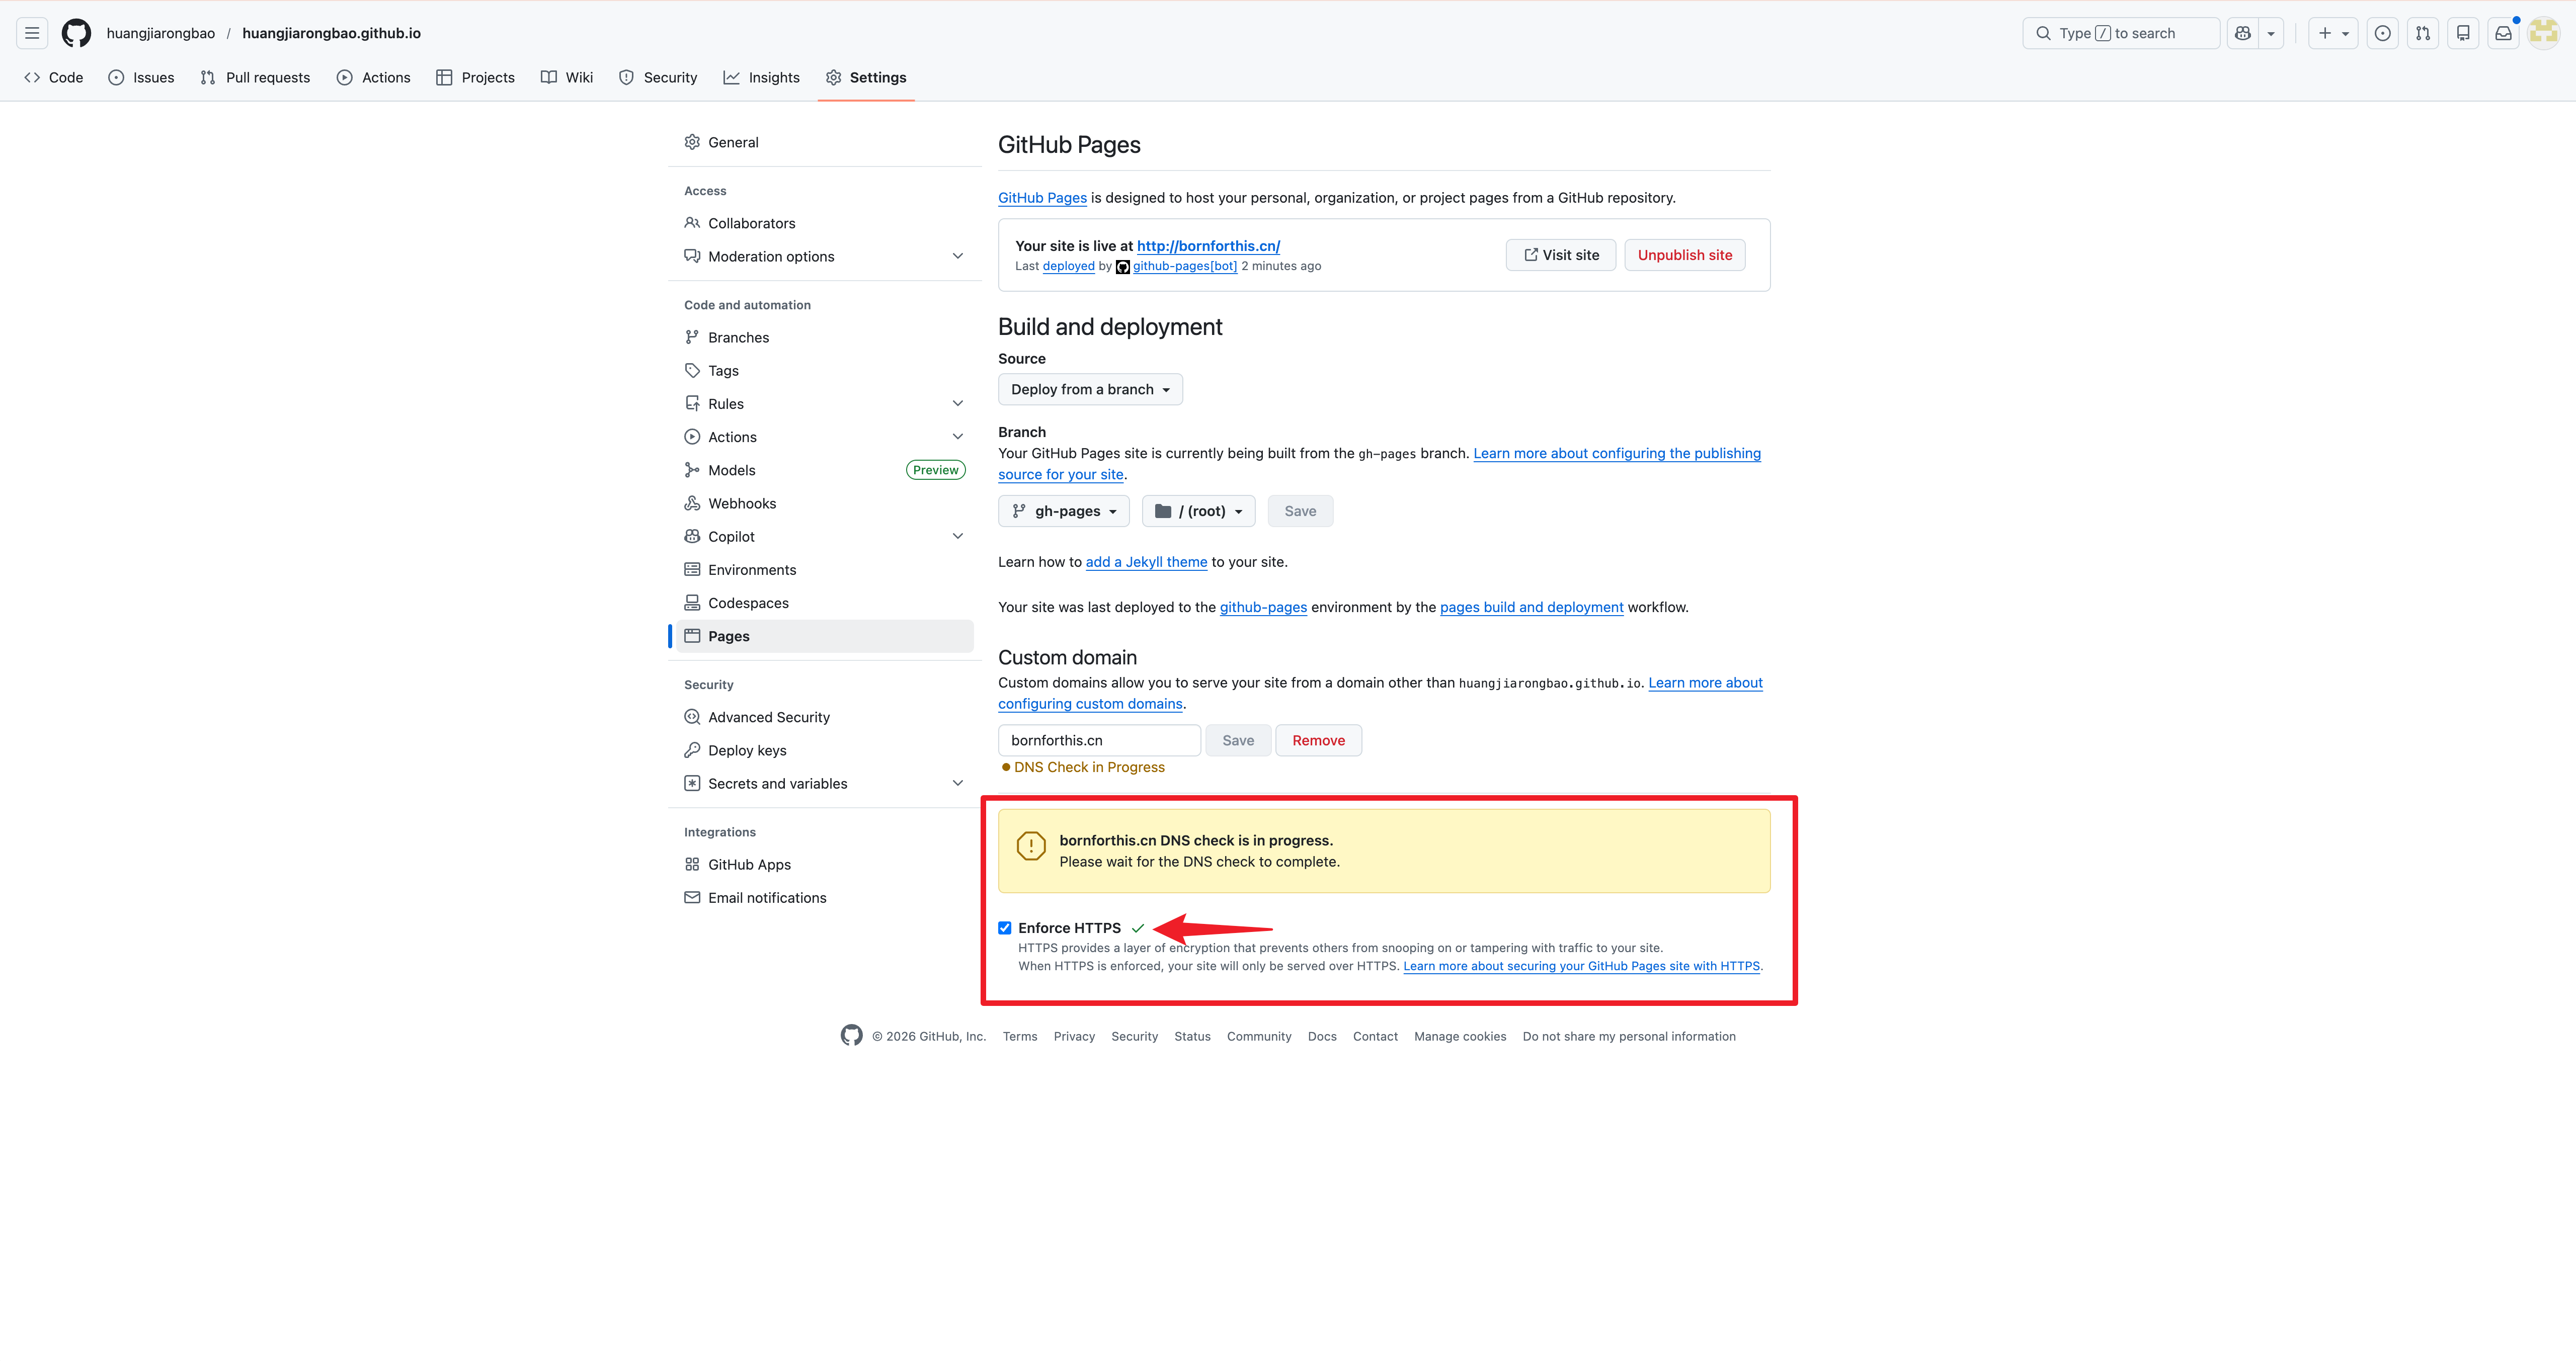Open the Create new plus dropdown
Viewport: 2576px width, 1361px height.
click(2332, 33)
